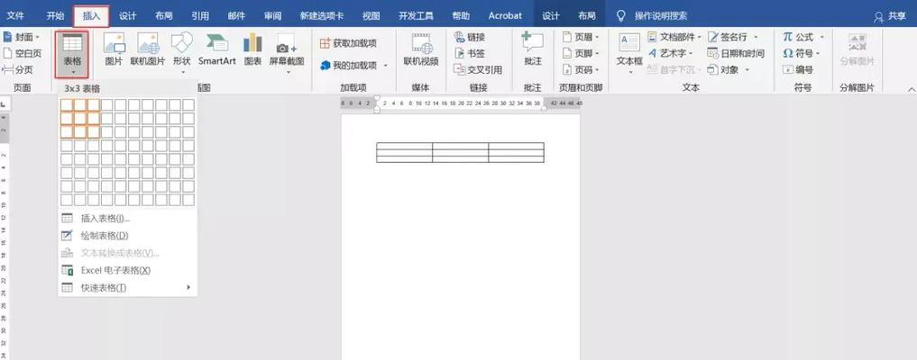Click the 编号 number symbol button

798,69
